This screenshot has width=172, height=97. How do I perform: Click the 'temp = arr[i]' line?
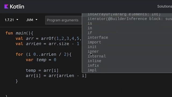click(x=42, y=70)
